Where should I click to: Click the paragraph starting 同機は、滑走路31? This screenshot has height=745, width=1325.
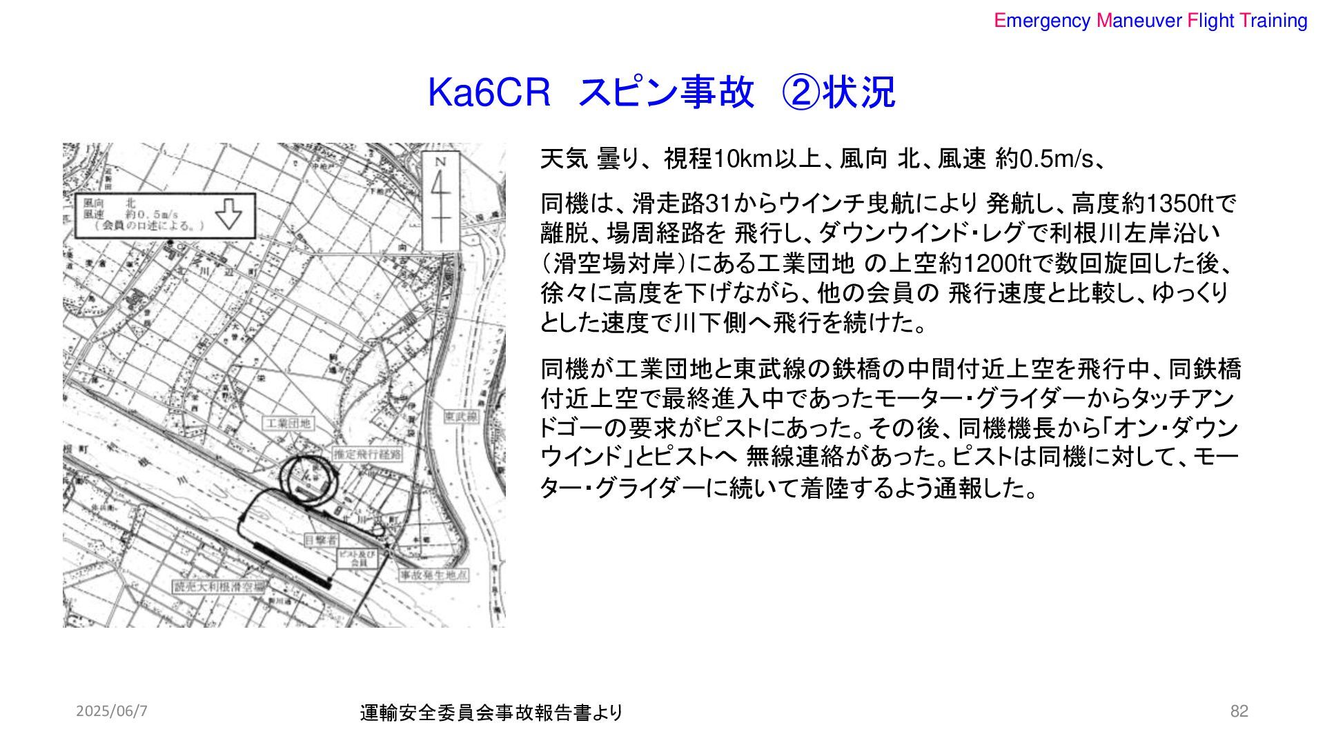pos(889,264)
